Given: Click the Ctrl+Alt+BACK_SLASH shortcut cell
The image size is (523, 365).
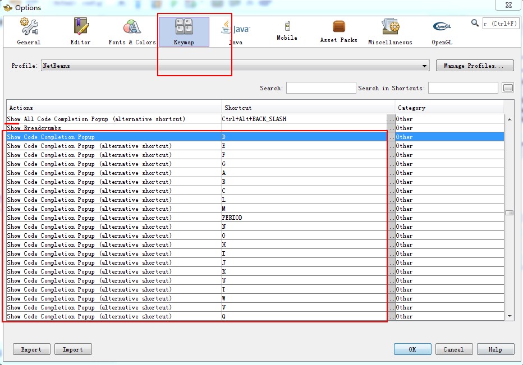Looking at the screenshot, I should tap(304, 119).
